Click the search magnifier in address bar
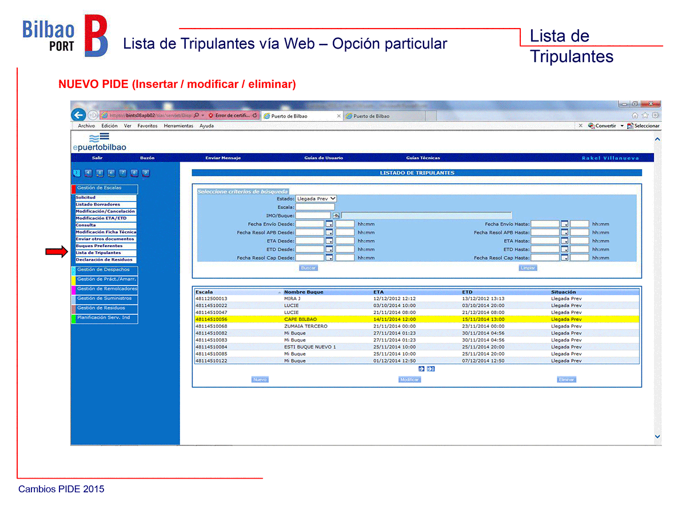Screen dimensions: 686x514 point(197,115)
